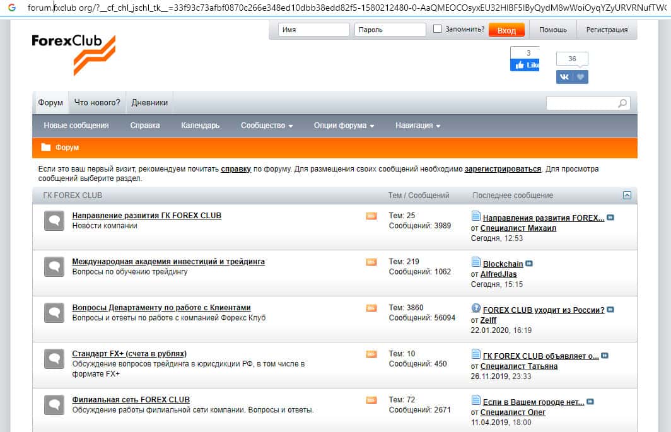The image size is (671, 432).
Task: Open Вопросы Департаменту по работе с Клиентами
Action: point(161,308)
